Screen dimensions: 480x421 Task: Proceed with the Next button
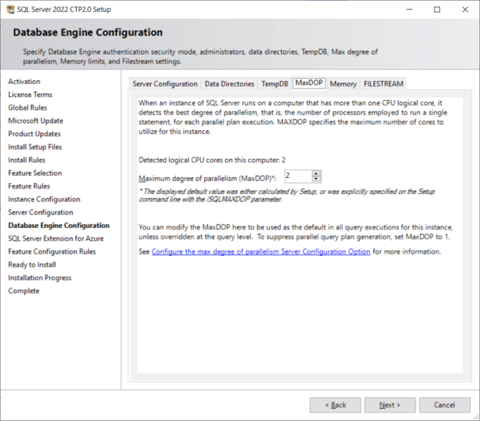tap(390, 405)
